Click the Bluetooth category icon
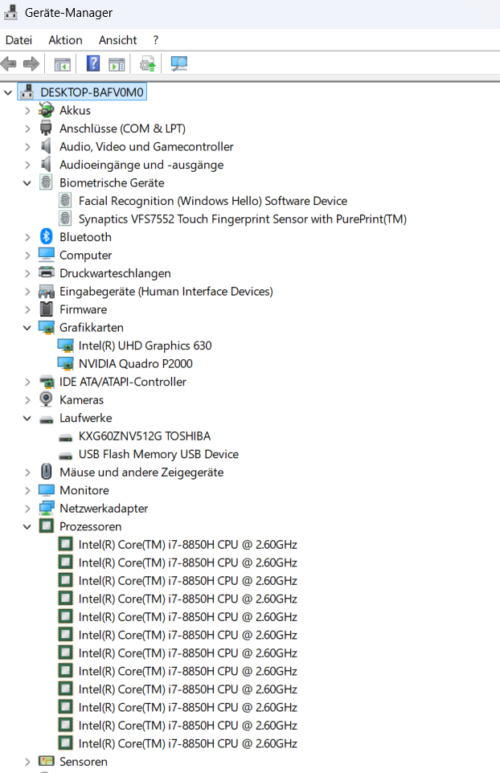The image size is (500, 773). pyautogui.click(x=47, y=236)
